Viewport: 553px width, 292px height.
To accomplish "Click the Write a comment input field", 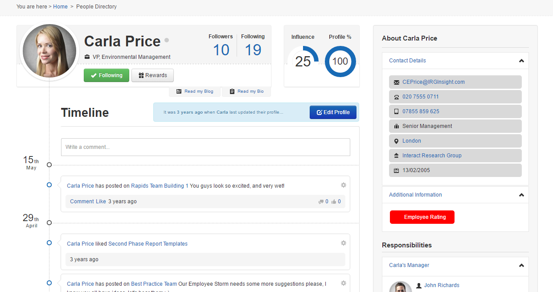I will click(205, 147).
